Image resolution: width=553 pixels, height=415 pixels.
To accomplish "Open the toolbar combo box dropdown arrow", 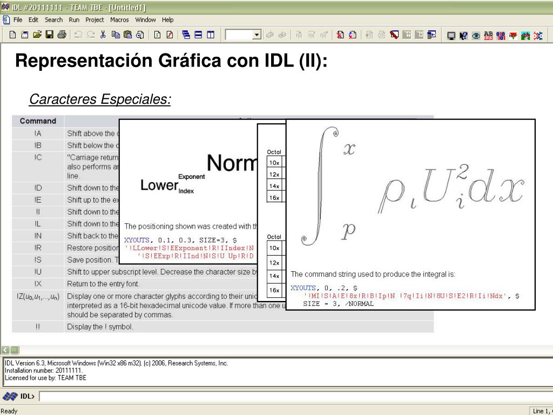I will [x=257, y=35].
